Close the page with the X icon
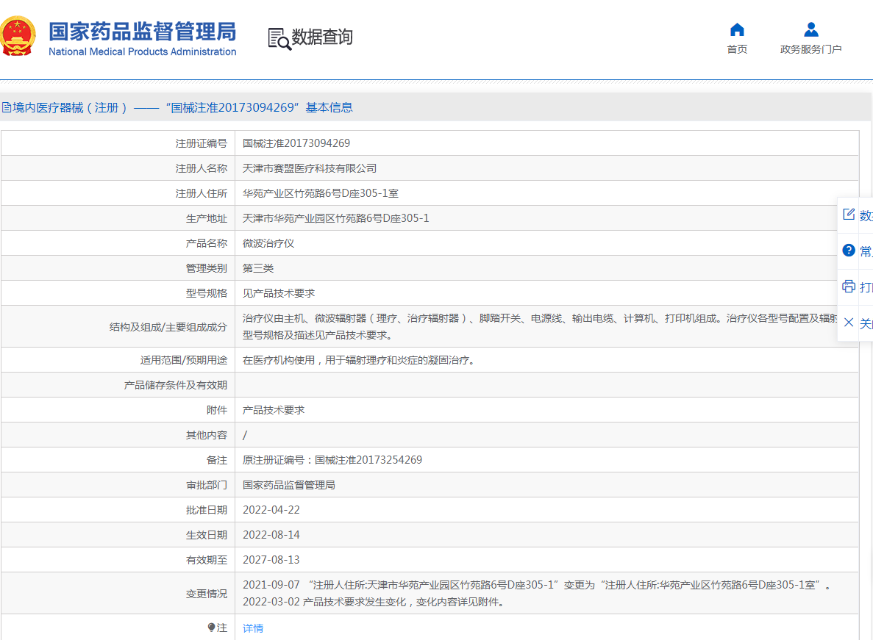Screen dimensions: 873x640 (x=849, y=323)
